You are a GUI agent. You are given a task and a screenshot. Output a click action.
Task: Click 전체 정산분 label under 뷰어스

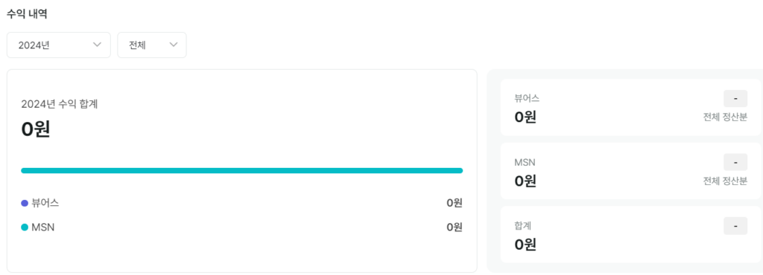[x=725, y=117]
